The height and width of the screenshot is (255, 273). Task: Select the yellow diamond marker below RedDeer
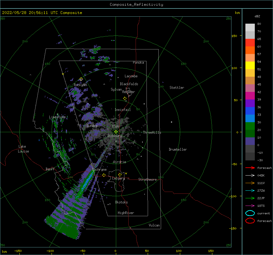[x=125, y=99]
